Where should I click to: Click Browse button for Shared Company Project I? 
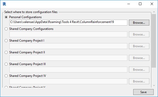139,46
